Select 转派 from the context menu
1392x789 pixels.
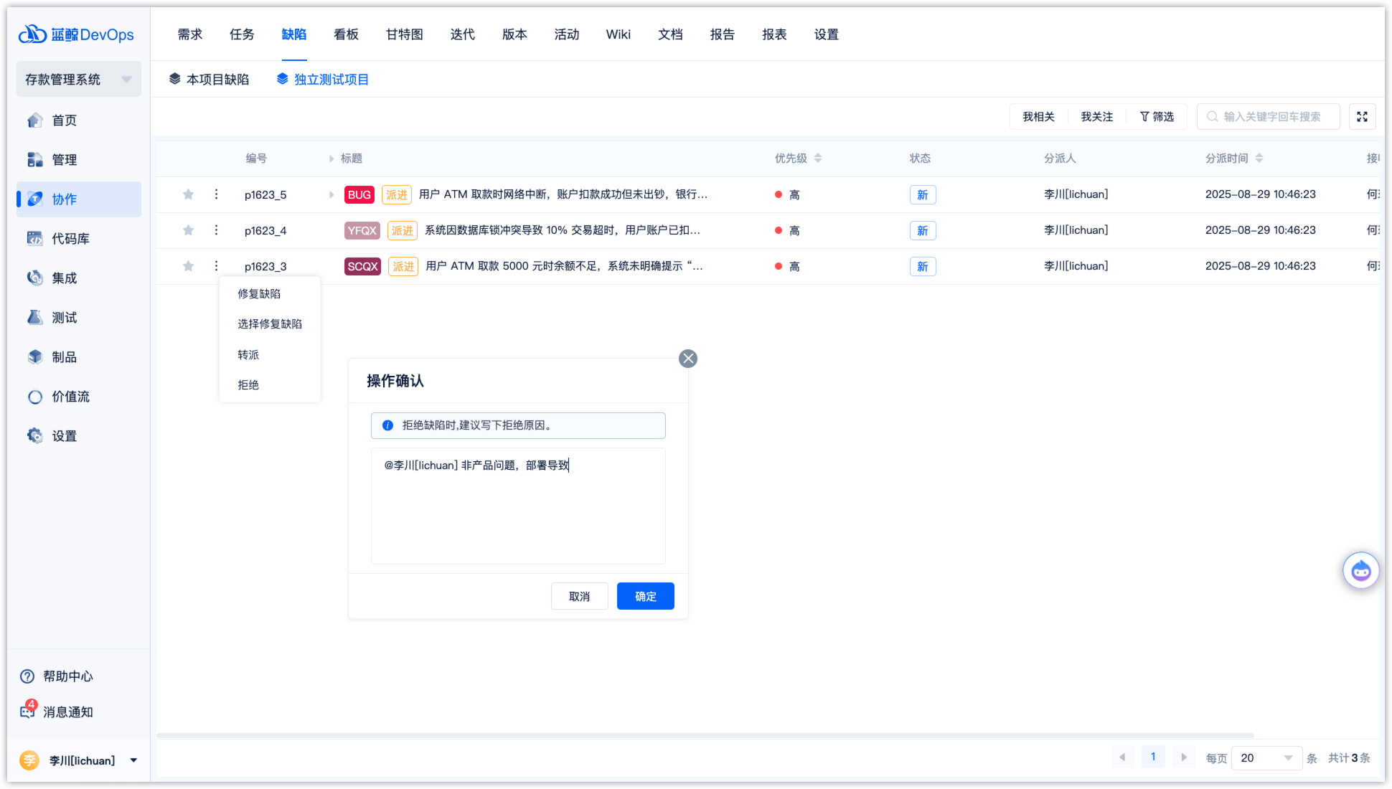[x=248, y=355]
